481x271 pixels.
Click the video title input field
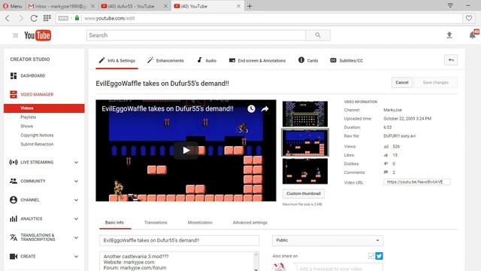[179, 240]
